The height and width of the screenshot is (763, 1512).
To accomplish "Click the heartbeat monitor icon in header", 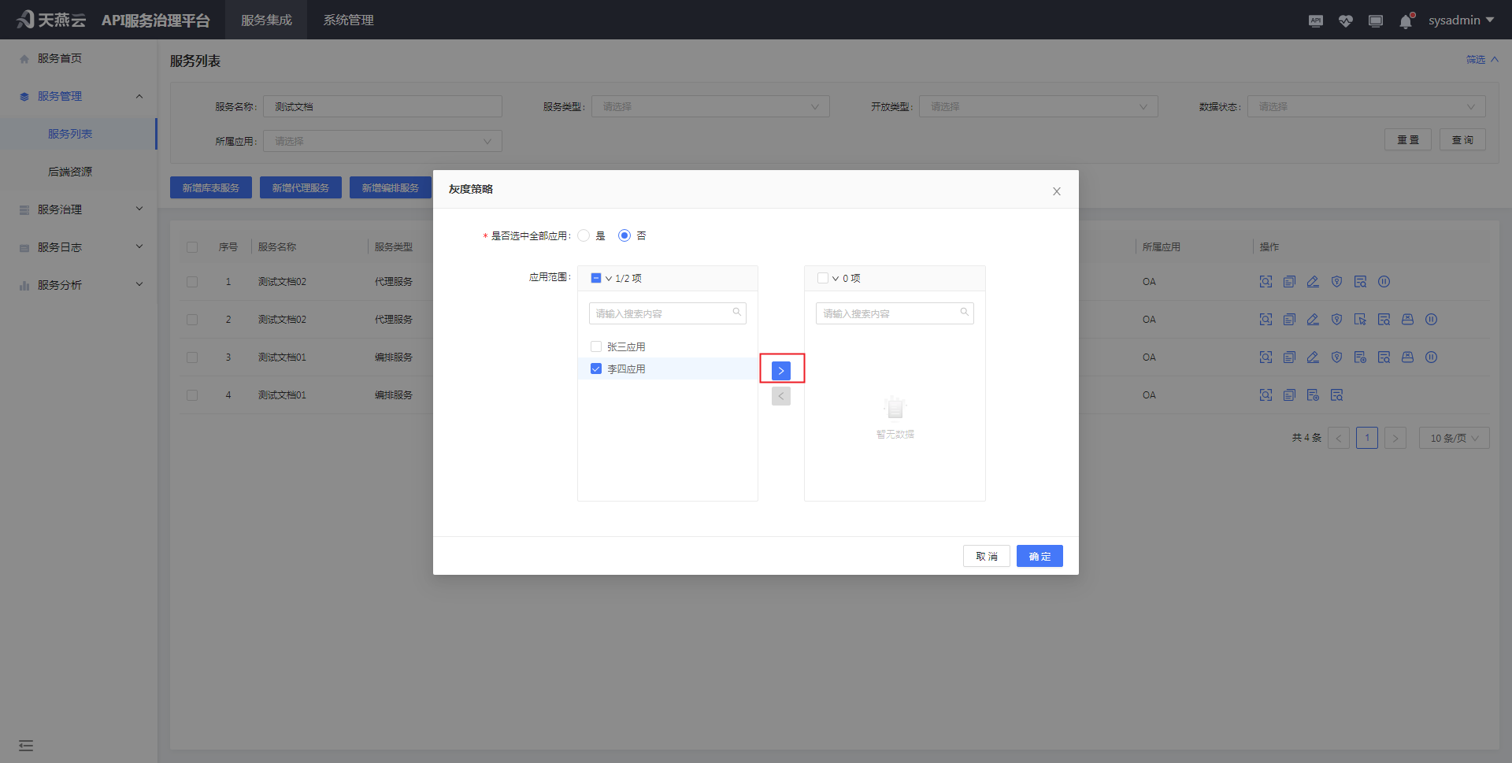I will coord(1345,21).
